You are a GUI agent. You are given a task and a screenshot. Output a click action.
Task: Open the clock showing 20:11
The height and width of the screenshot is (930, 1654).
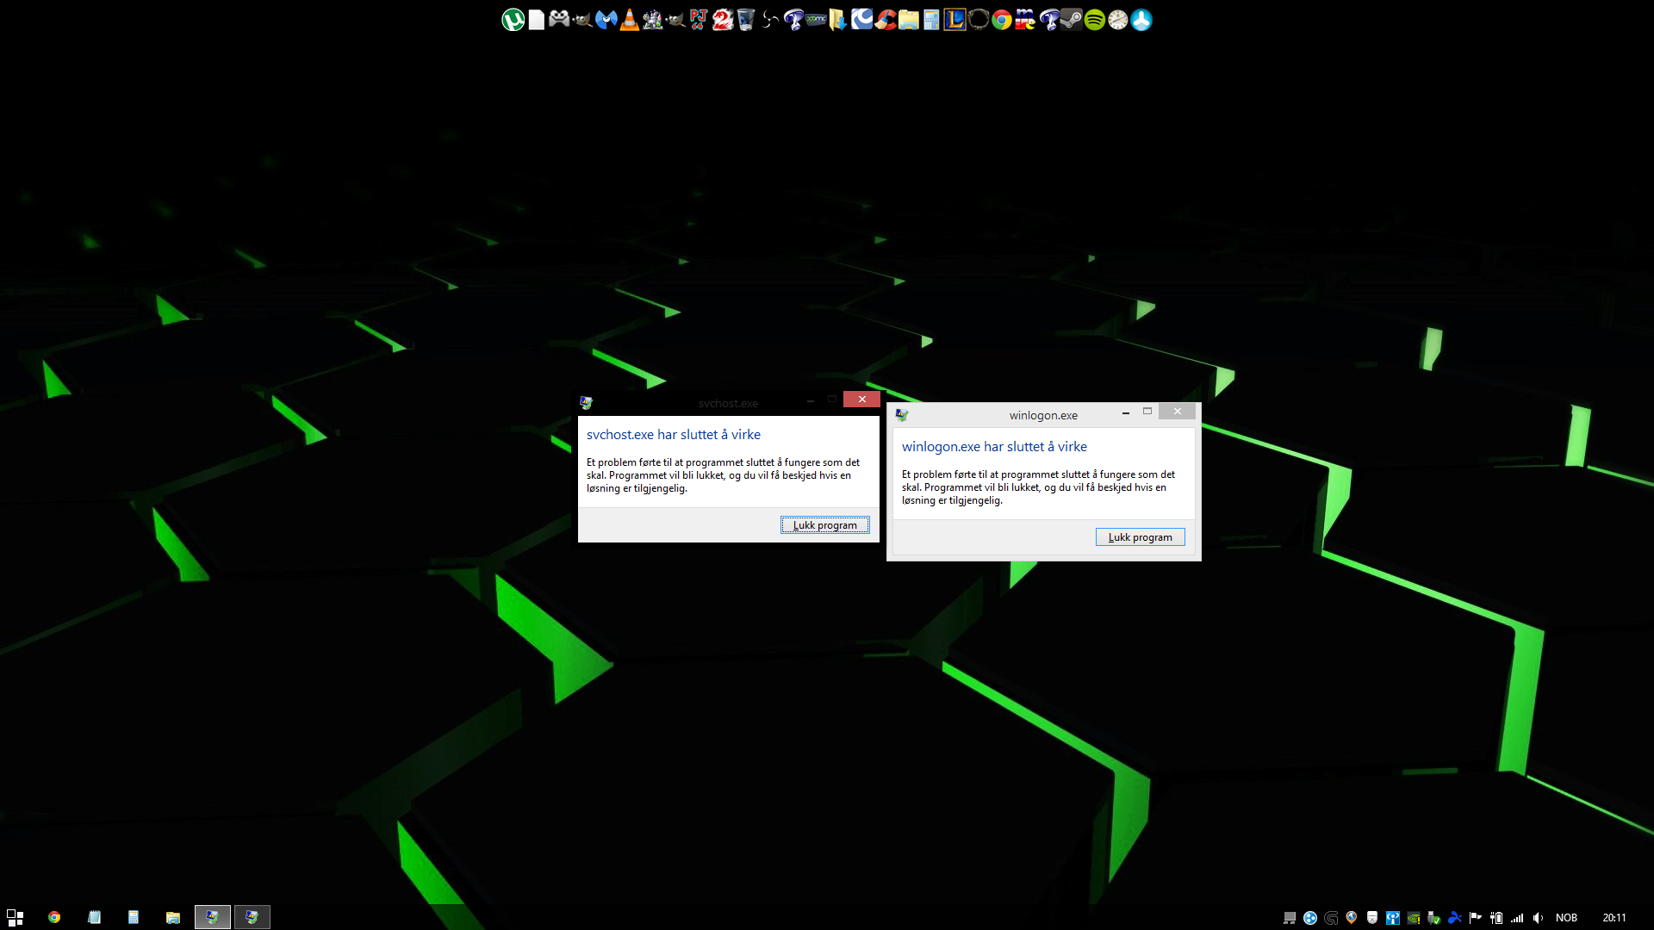click(x=1614, y=918)
